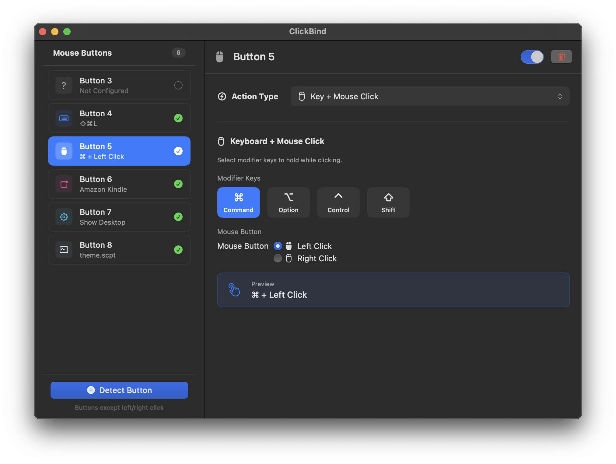Toggle the Command modifier key

point(238,202)
